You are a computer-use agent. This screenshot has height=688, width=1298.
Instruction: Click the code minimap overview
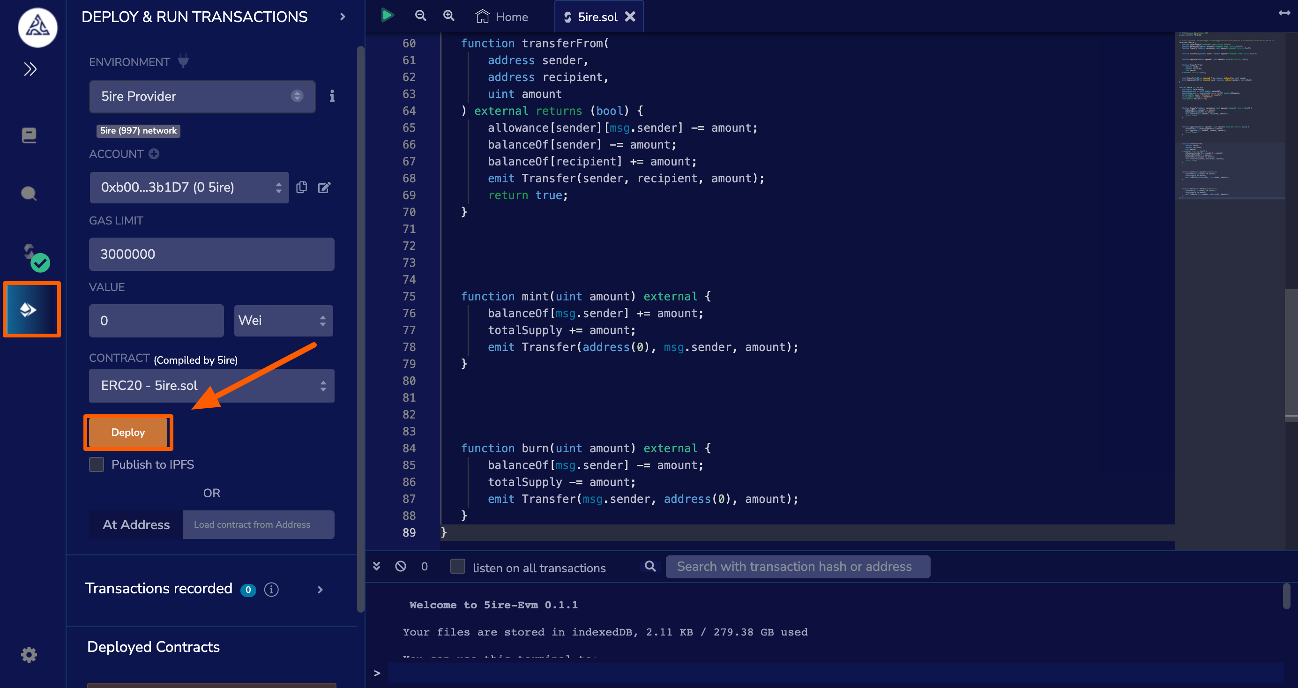[1230, 116]
